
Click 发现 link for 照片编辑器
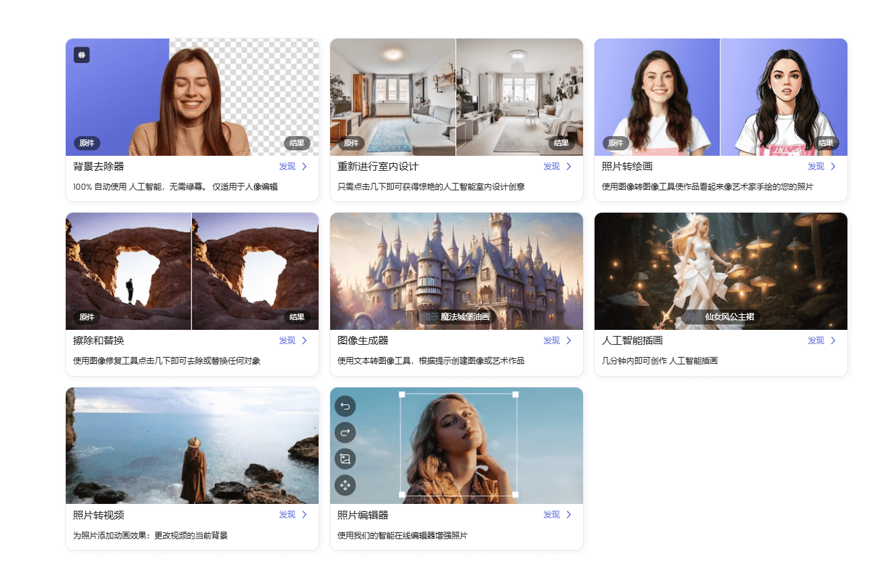click(551, 515)
